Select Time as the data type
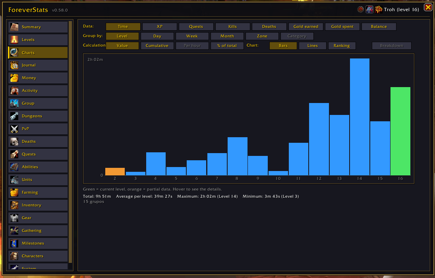The width and height of the screenshot is (435, 278). coord(123,27)
